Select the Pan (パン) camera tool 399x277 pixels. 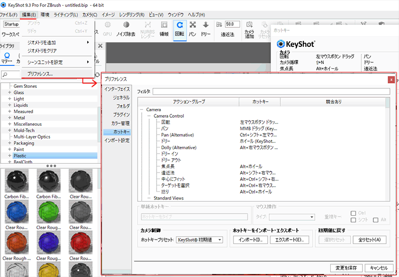[192, 27]
